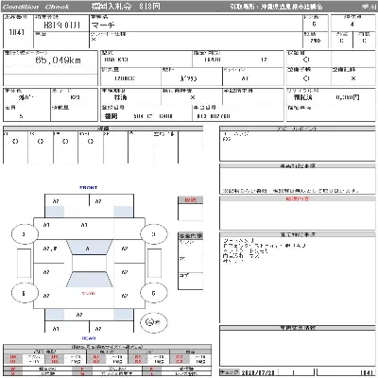Click the blue REAR label
The height and width of the screenshot is (378, 378).
pyautogui.click(x=89, y=338)
